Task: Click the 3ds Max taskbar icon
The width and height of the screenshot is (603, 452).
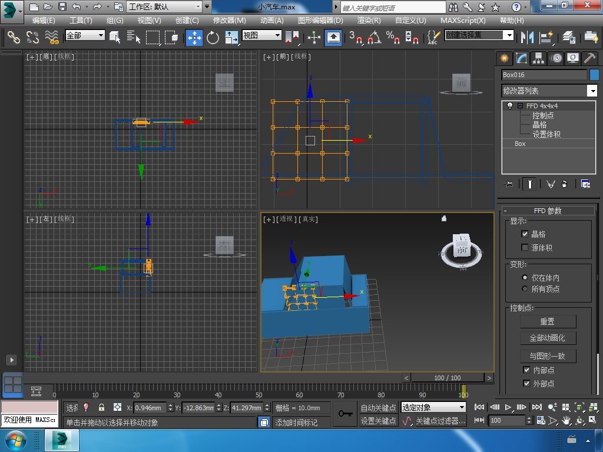Action: 62,440
